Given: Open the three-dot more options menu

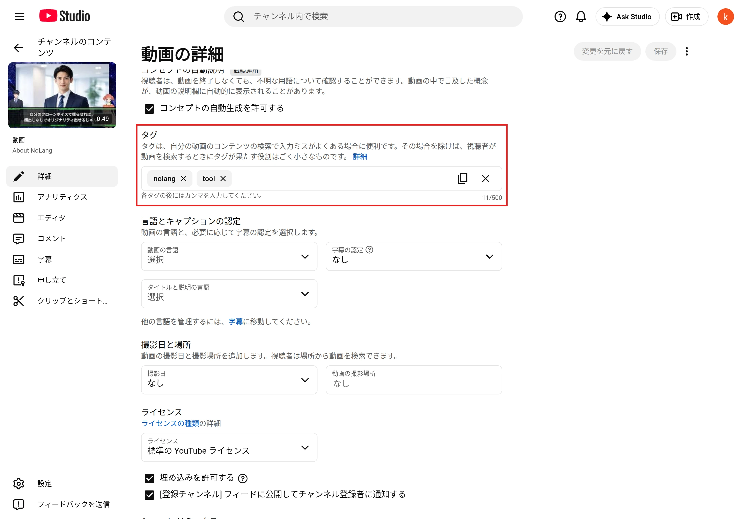Looking at the screenshot, I should pyautogui.click(x=686, y=51).
